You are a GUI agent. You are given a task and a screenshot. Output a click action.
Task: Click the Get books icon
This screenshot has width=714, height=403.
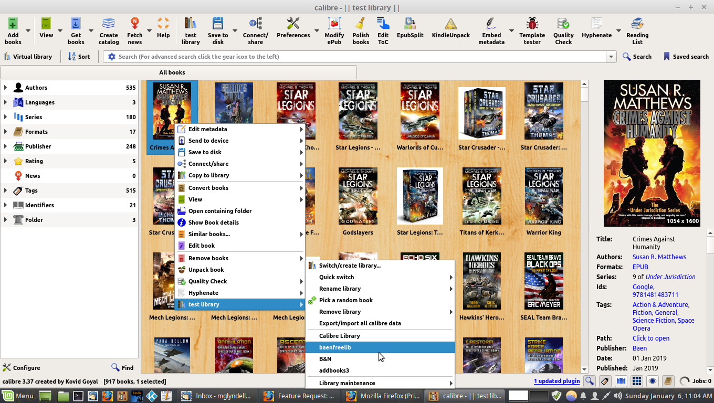click(x=76, y=30)
